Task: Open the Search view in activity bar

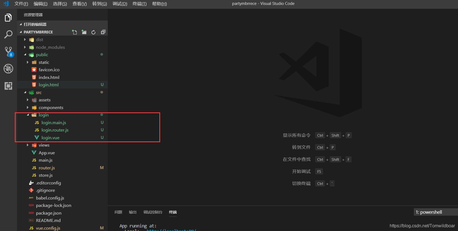Action: [8, 35]
